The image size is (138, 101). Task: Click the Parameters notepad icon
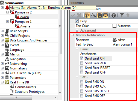click(x=7, y=77)
